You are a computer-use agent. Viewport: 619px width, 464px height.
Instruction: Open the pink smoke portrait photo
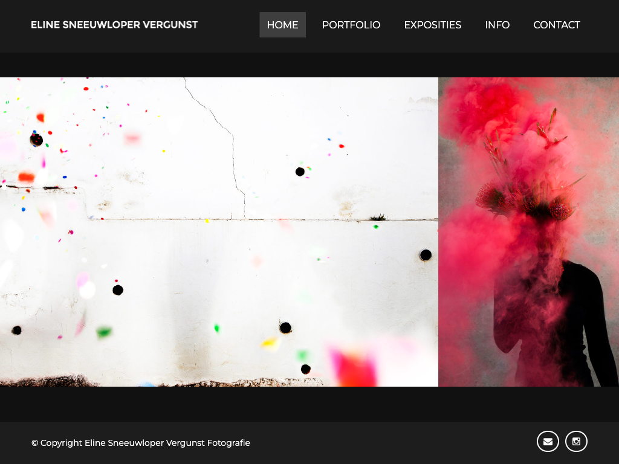tap(528, 232)
